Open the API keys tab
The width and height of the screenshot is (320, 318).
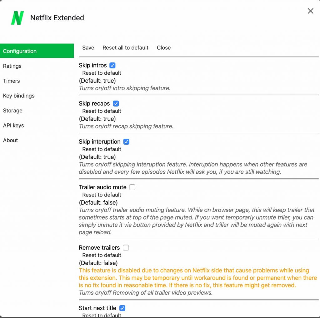(13, 126)
